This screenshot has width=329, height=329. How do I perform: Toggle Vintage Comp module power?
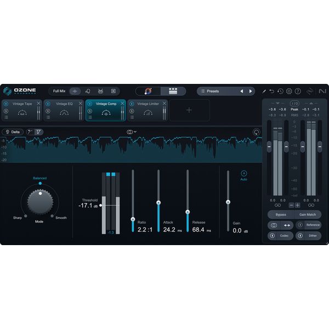tap(90, 104)
